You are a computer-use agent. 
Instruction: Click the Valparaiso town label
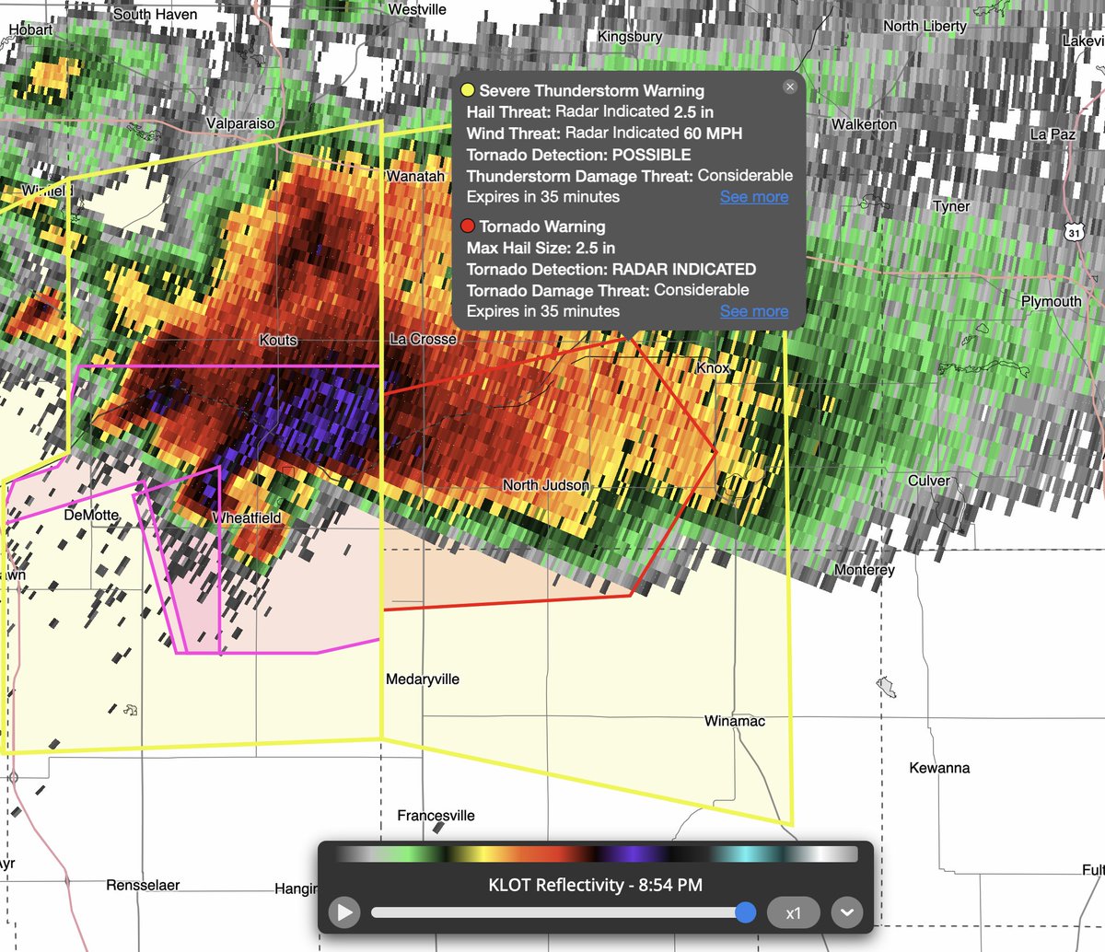[x=240, y=123]
